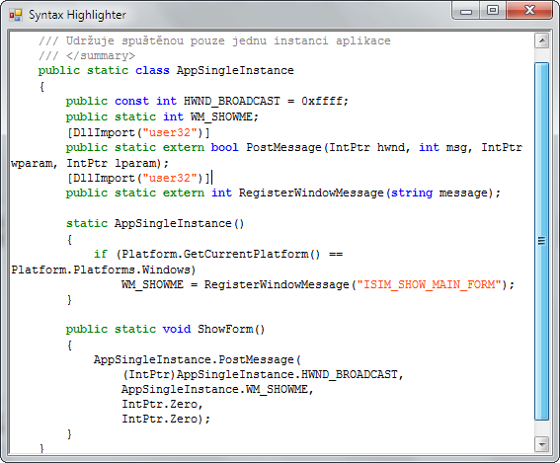Click the vertical scrollbar thumb
560x463 pixels.
pyautogui.click(x=541, y=241)
